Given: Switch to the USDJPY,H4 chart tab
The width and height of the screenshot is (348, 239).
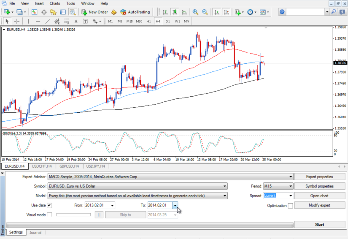Looking at the screenshot, I should click(96, 166).
